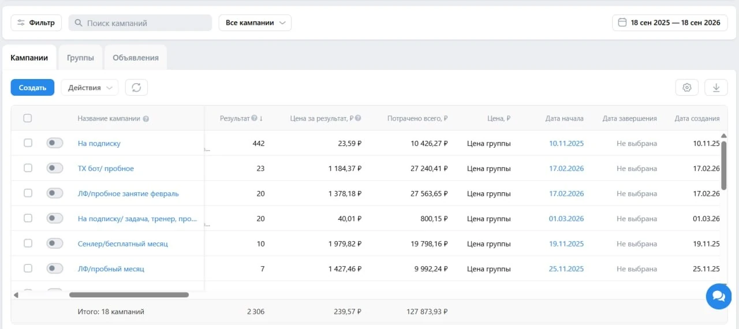Click calendar icon in date range picker
The image size is (739, 329).
(622, 23)
